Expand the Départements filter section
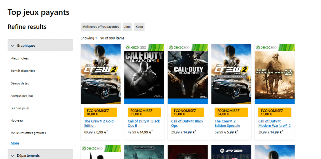The image size is (321, 159). pyautogui.click(x=40, y=156)
